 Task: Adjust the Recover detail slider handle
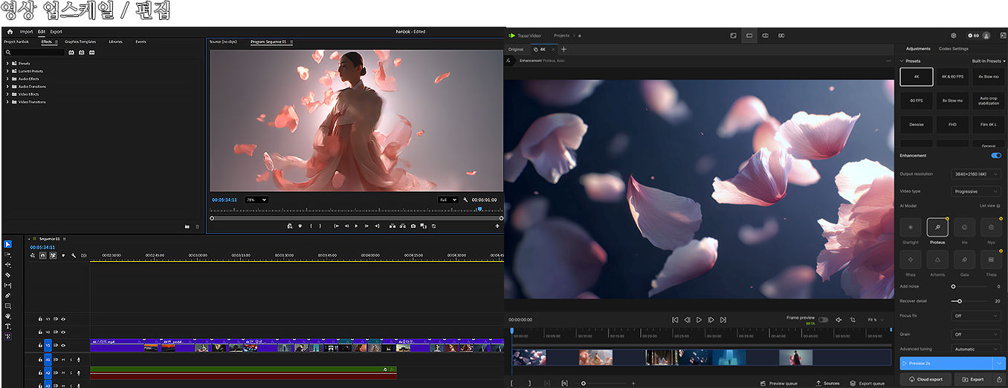point(960,301)
